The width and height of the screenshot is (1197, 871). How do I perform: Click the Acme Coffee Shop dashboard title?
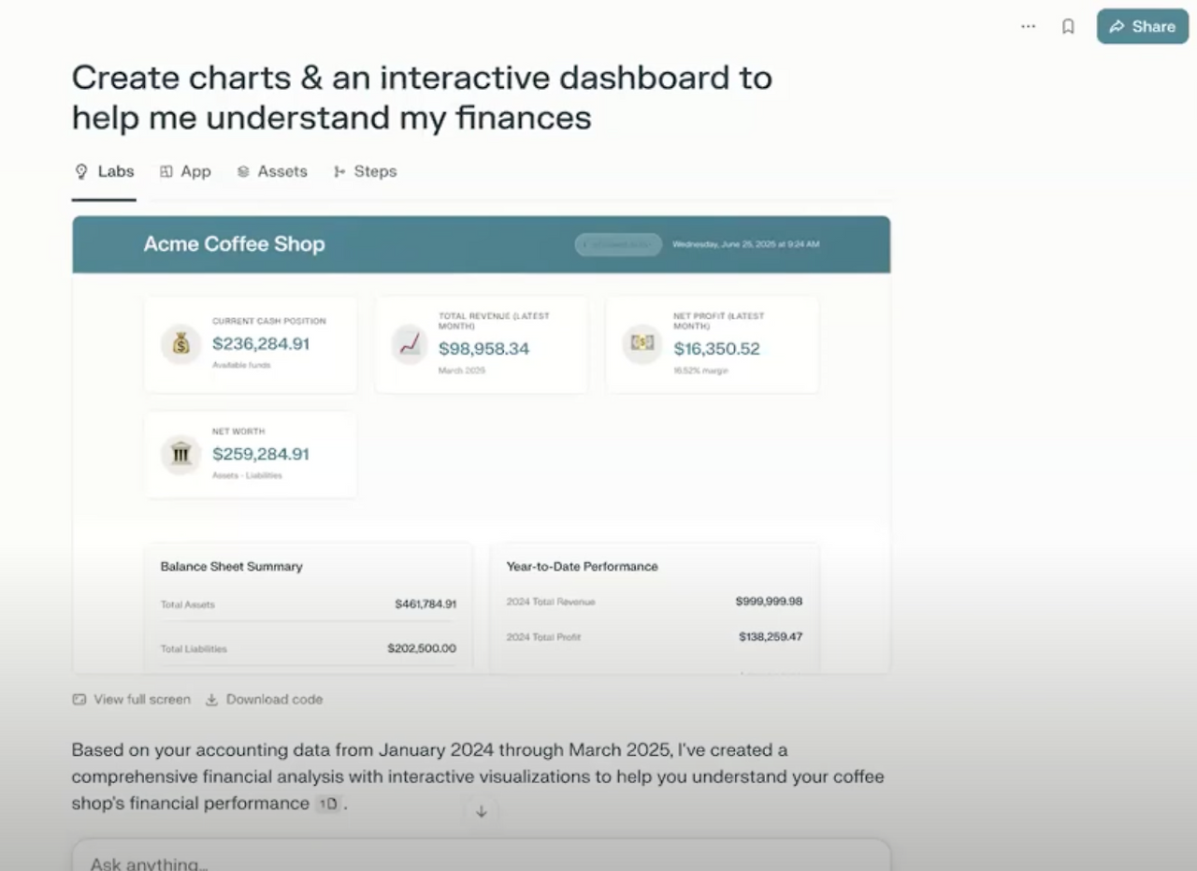(234, 244)
